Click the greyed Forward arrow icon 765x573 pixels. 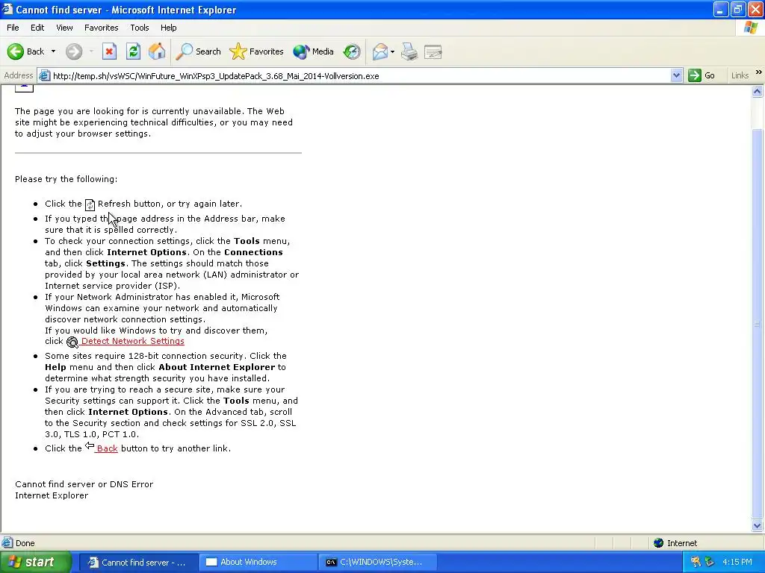coord(74,51)
